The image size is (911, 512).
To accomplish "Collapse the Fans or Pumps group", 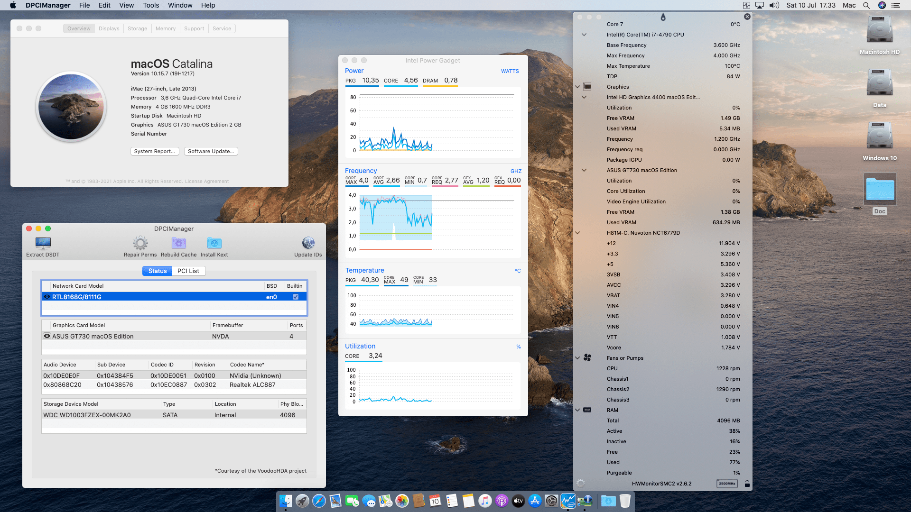I will click(577, 358).
